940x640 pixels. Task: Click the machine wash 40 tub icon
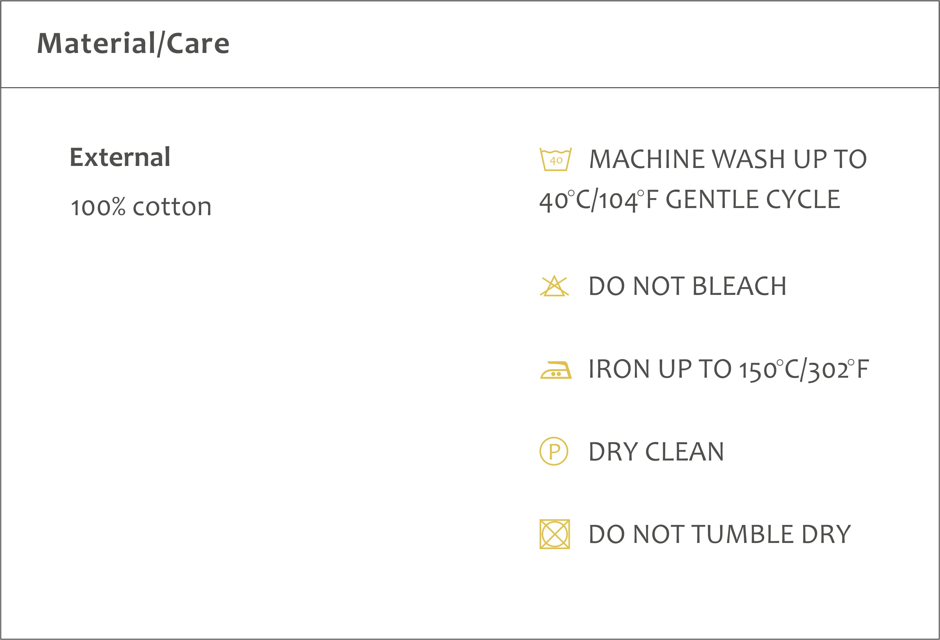(x=555, y=159)
